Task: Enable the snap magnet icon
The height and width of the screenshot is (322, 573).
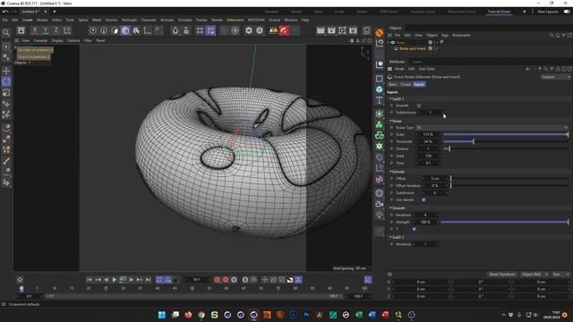Action: [175, 30]
